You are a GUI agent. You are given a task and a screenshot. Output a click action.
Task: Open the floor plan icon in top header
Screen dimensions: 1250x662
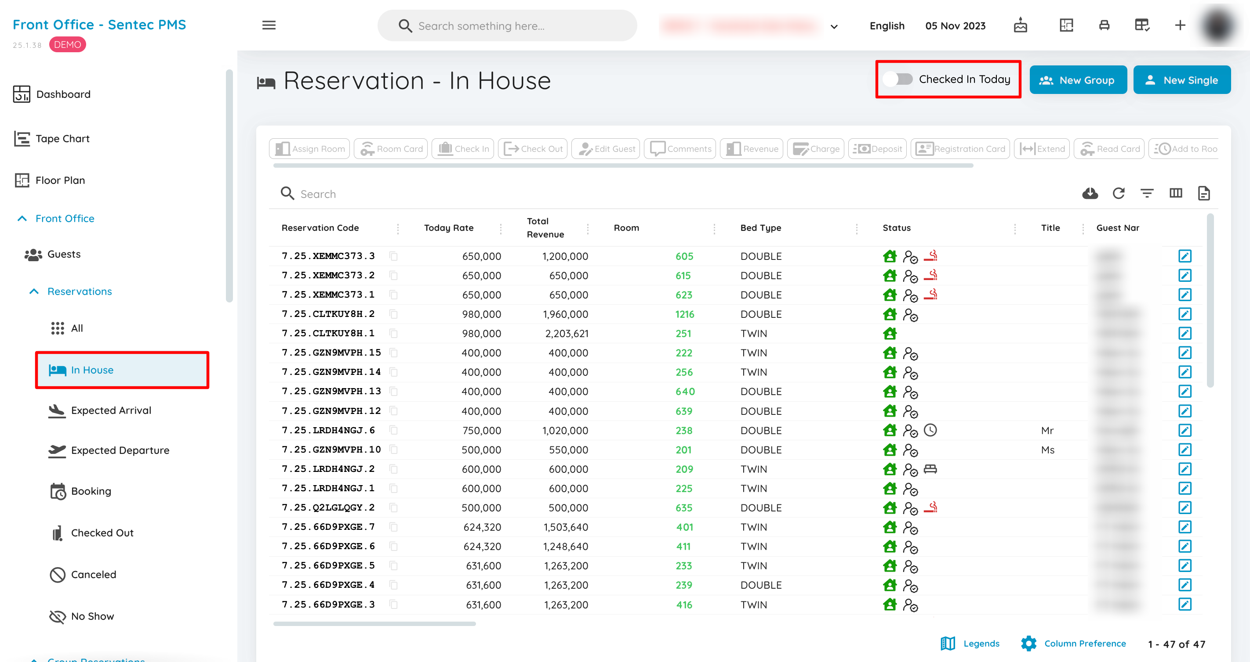(1066, 25)
